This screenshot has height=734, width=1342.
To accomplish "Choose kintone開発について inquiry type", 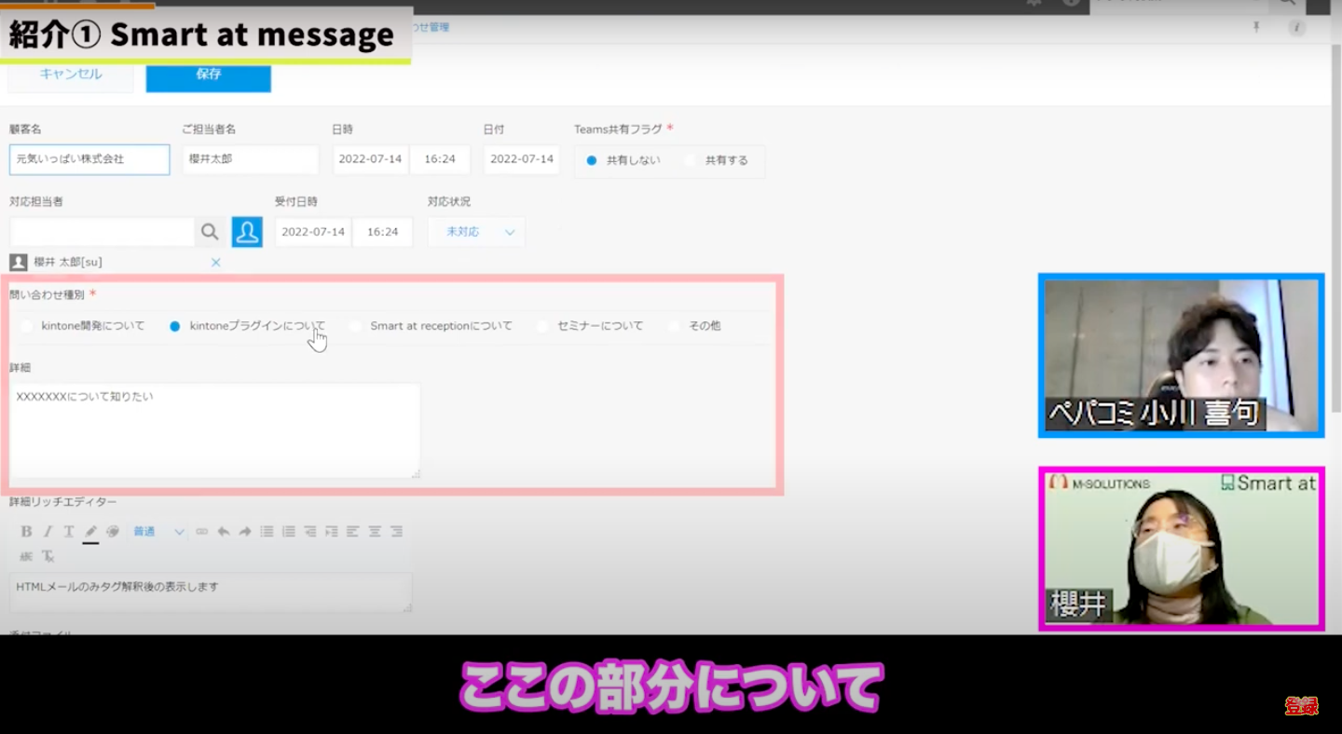I will click(x=26, y=326).
